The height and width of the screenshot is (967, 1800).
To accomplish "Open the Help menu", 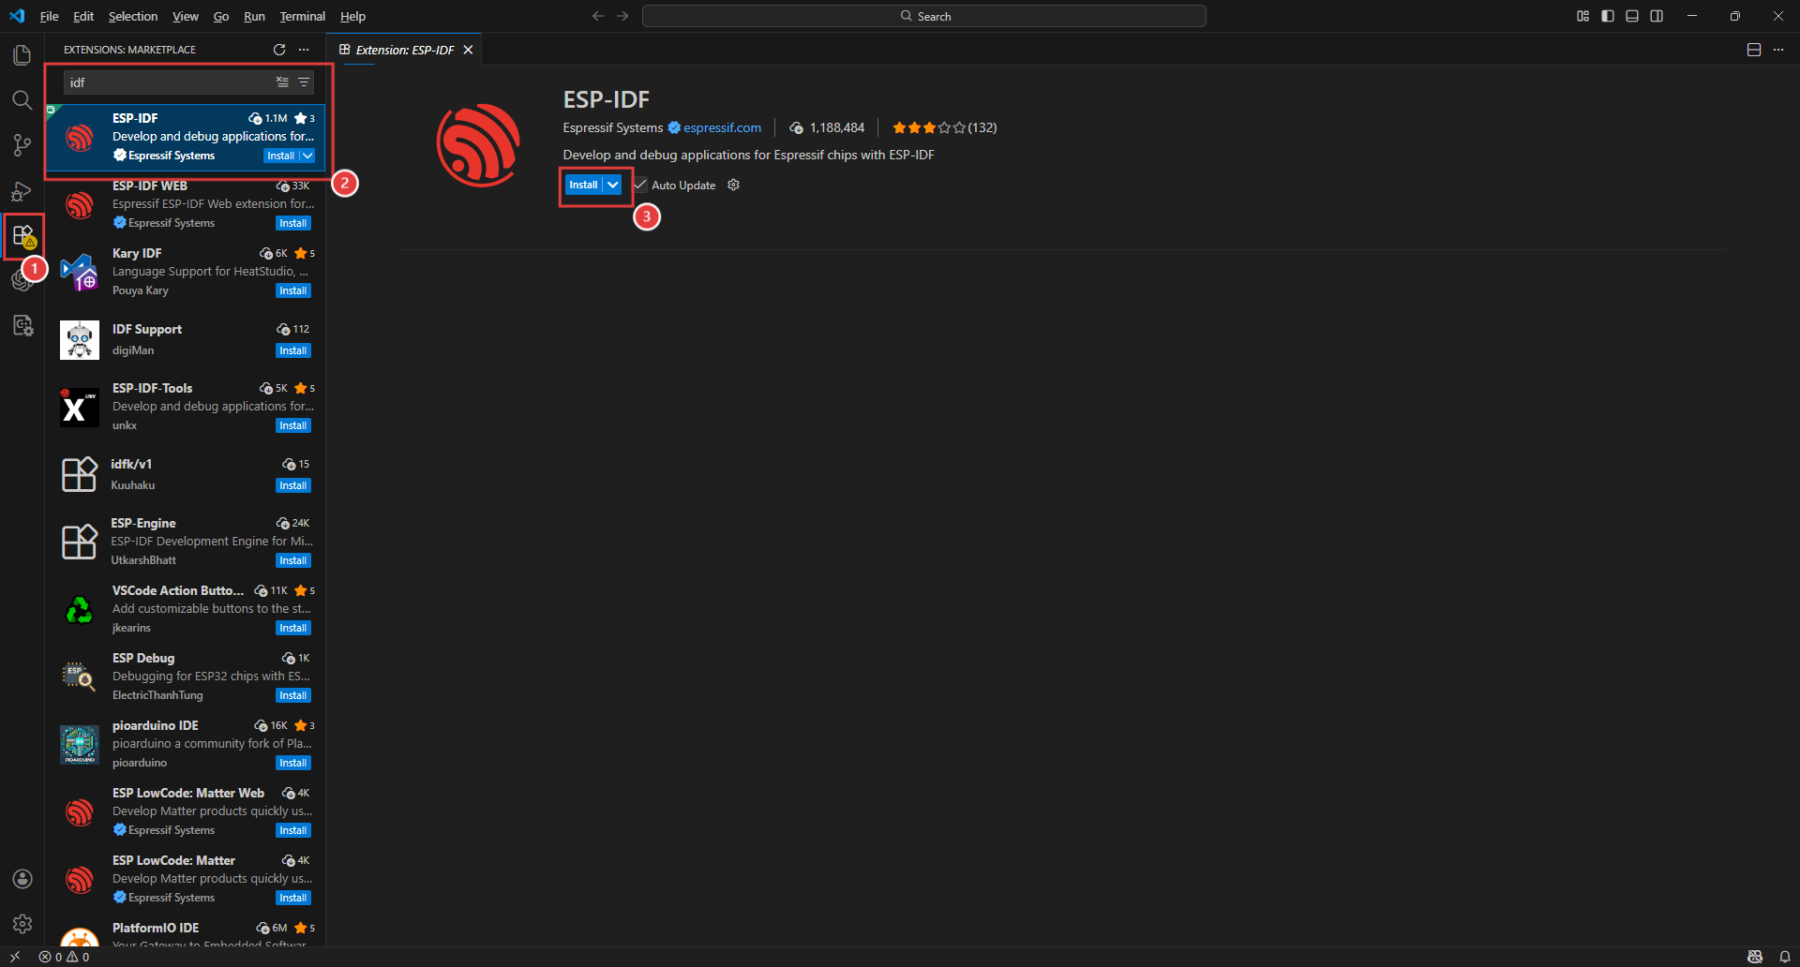I will pyautogui.click(x=353, y=16).
